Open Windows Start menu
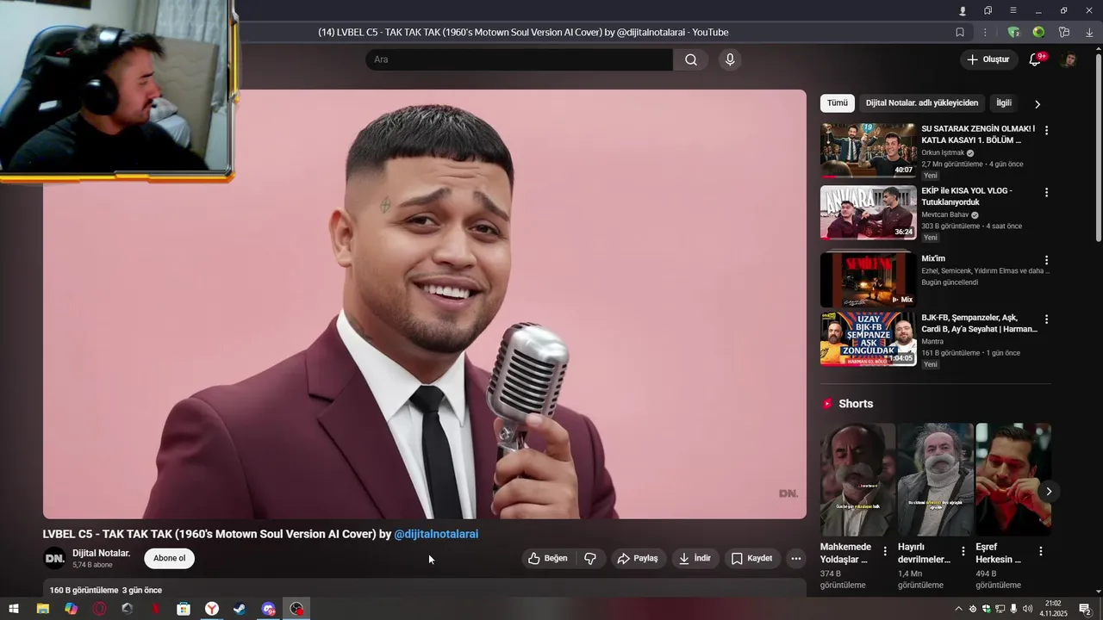 coord(14,609)
